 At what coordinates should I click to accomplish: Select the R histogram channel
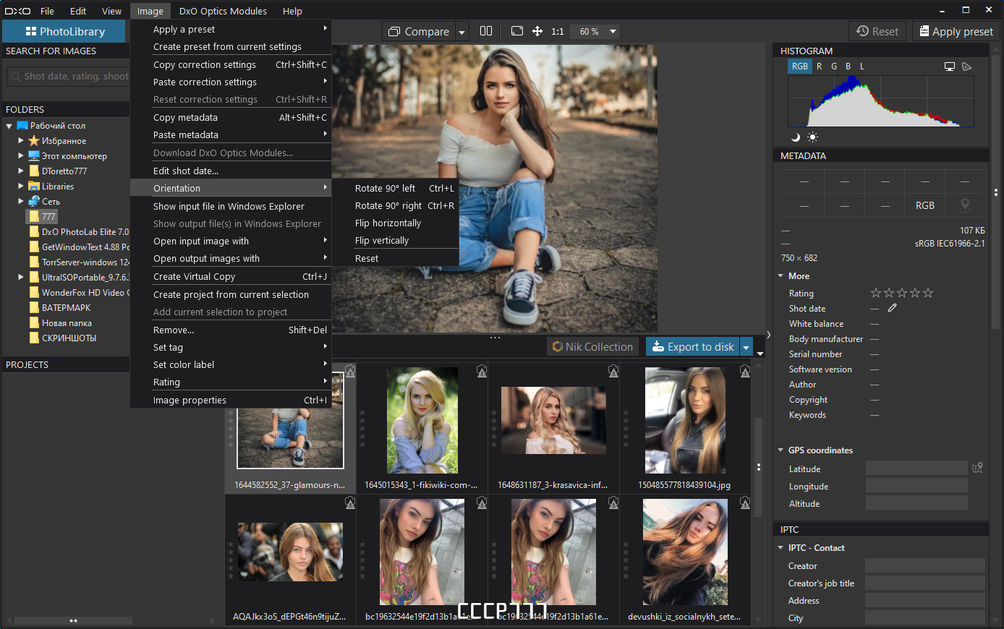click(820, 66)
